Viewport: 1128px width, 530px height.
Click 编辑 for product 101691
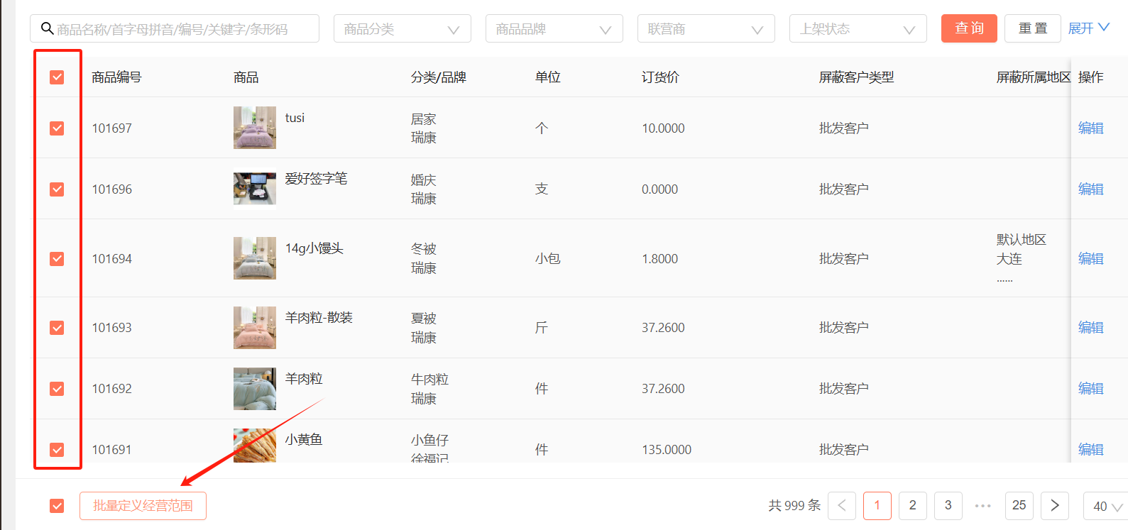click(1090, 449)
